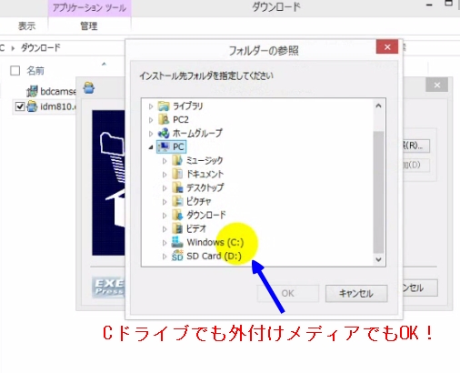Select the ピクチャ label

pos(198,201)
